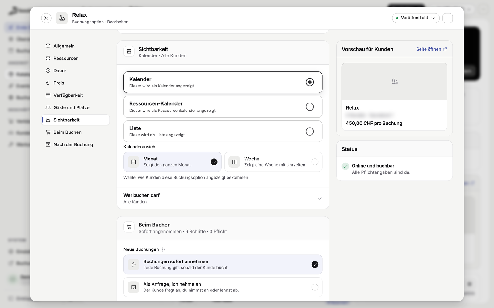This screenshot has width=494, height=308.
Task: Click the inbox icon for Als Anfrage
Action: click(133, 287)
